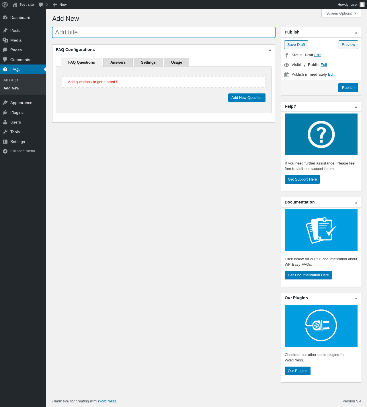This screenshot has width=367, height=407.
Task: Collapse the FAQ Configurations panel
Action: (270, 50)
